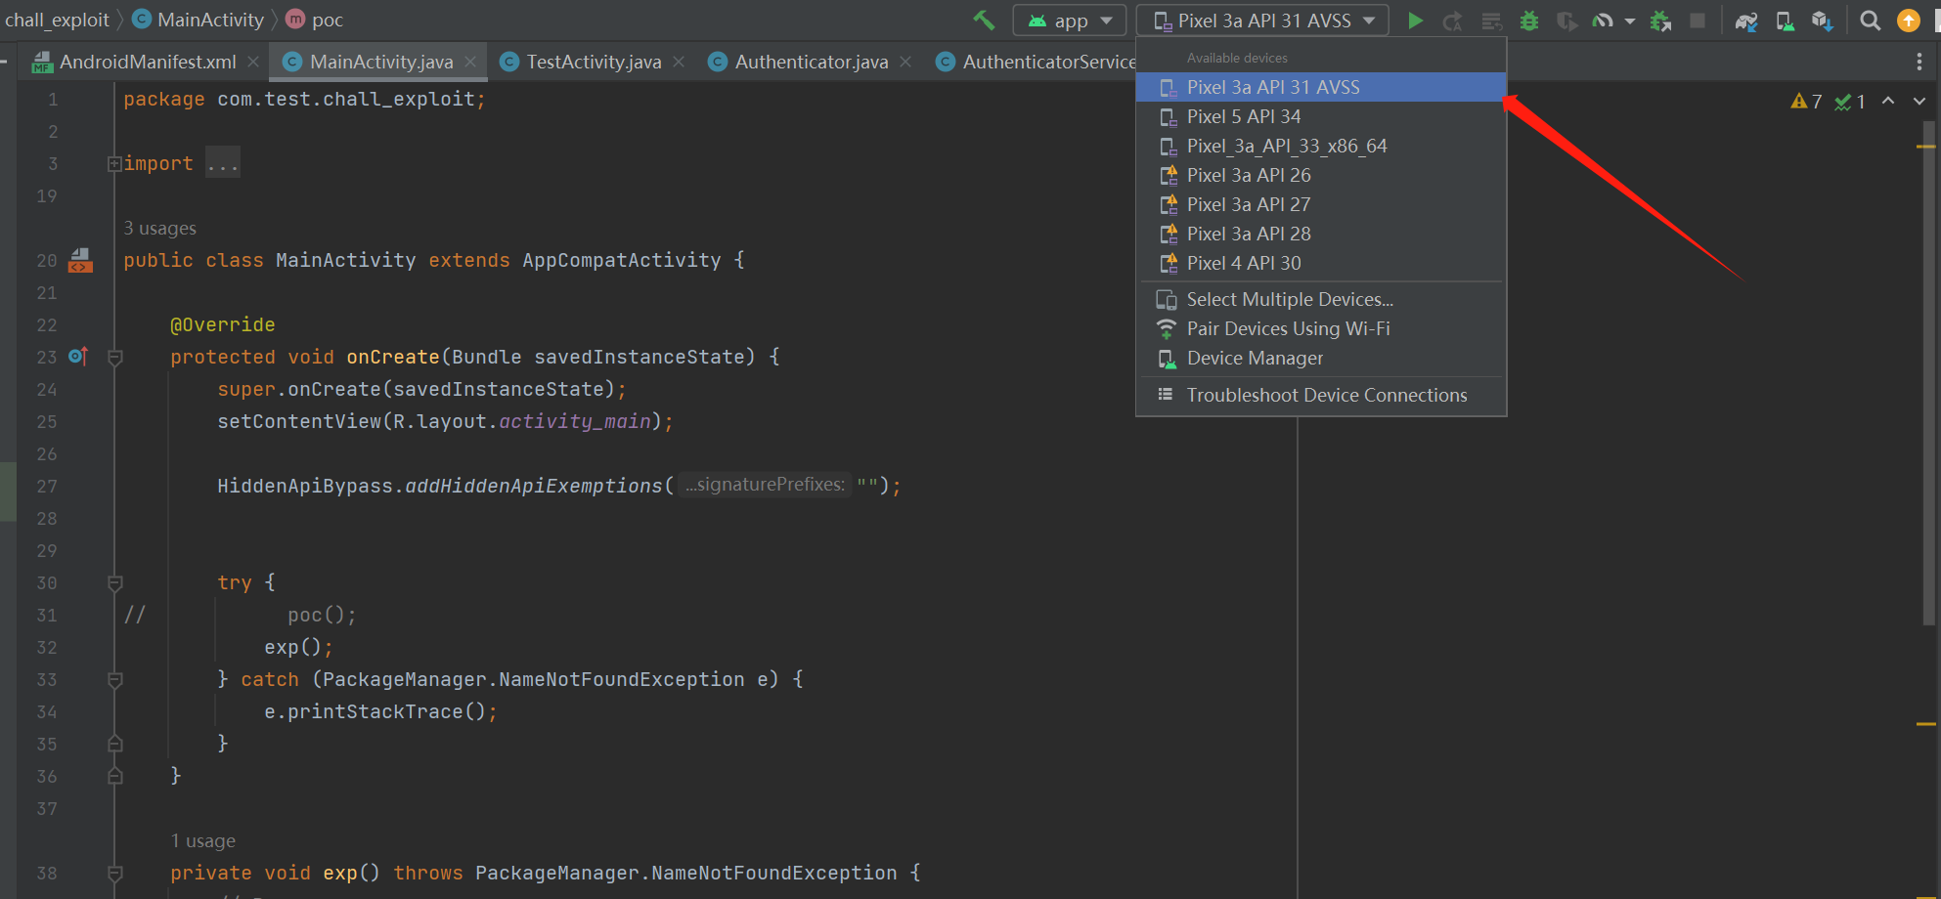Image resolution: width=1941 pixels, height=899 pixels.
Task: Click the Apply Code Changes icon
Action: 1491,21
